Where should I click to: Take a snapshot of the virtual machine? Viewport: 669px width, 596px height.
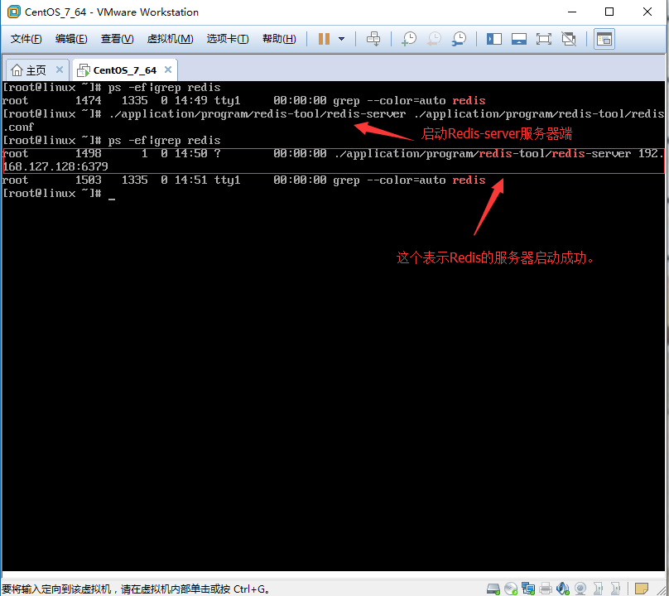[x=409, y=39]
